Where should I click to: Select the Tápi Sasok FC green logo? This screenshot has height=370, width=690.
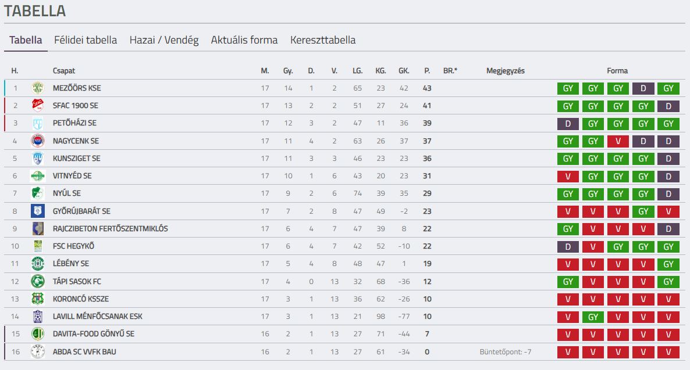[x=38, y=281]
